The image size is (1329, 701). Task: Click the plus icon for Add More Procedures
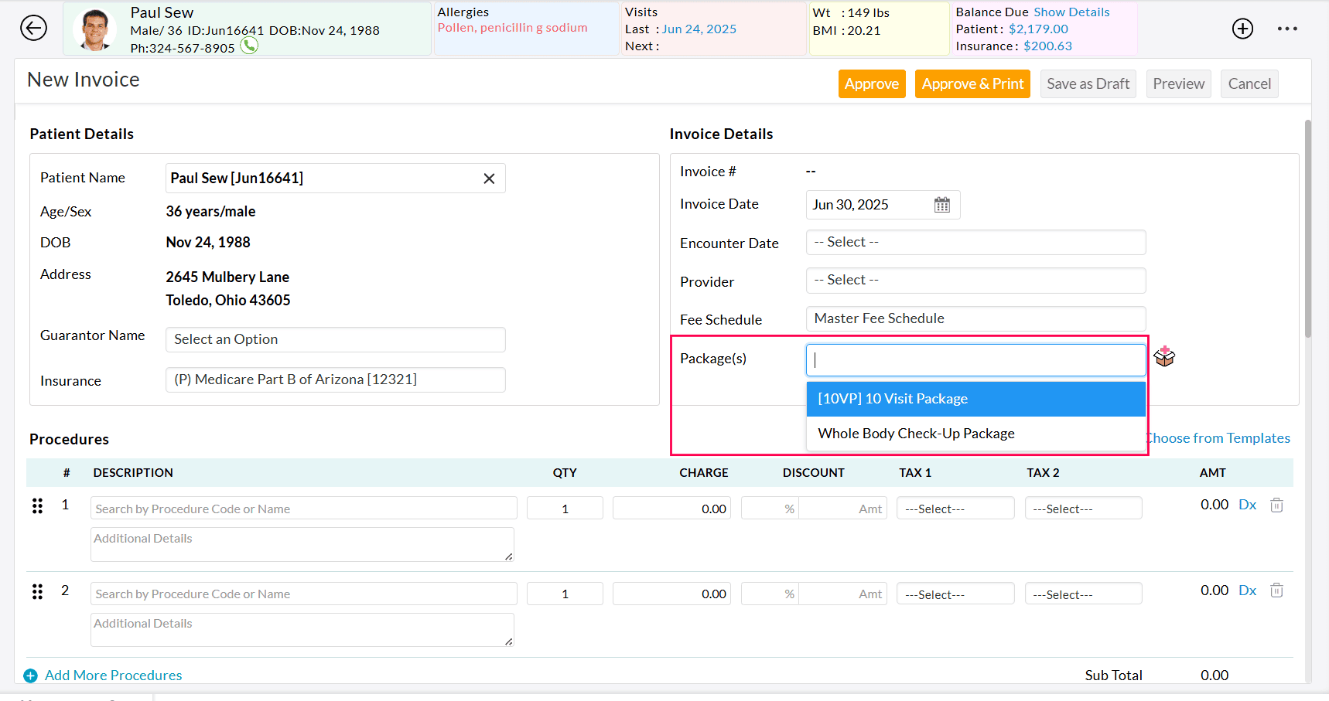[x=30, y=675]
